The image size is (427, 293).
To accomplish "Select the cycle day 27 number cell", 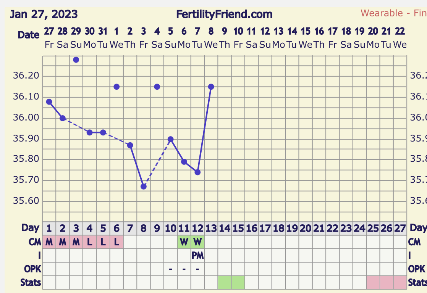I will [400, 228].
